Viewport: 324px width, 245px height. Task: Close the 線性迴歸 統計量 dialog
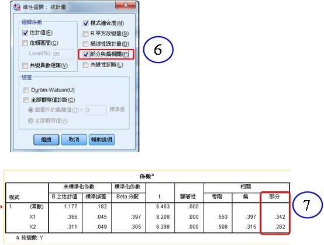point(125,5)
